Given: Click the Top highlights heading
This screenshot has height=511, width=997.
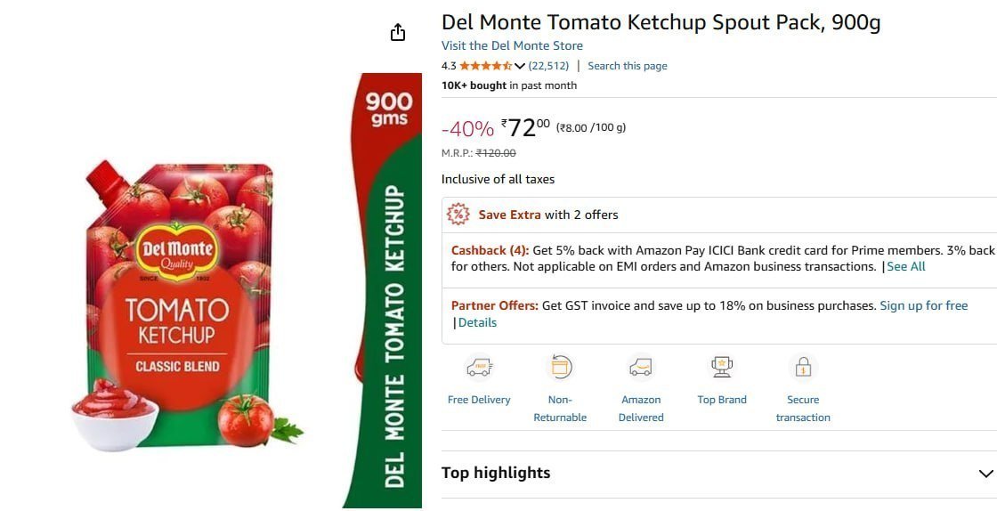Looking at the screenshot, I should [x=496, y=473].
